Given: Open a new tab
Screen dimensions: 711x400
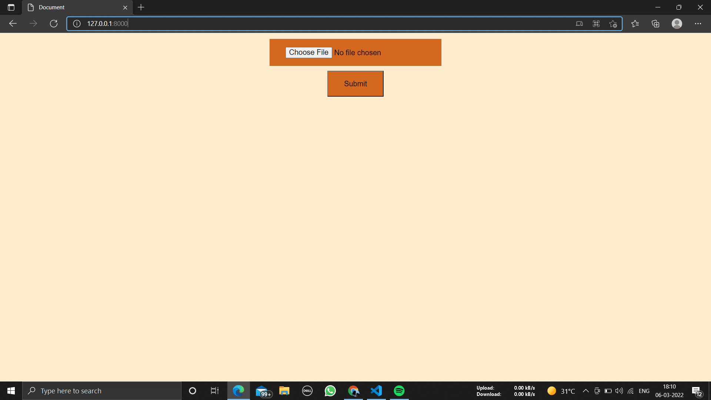Looking at the screenshot, I should tap(141, 7).
